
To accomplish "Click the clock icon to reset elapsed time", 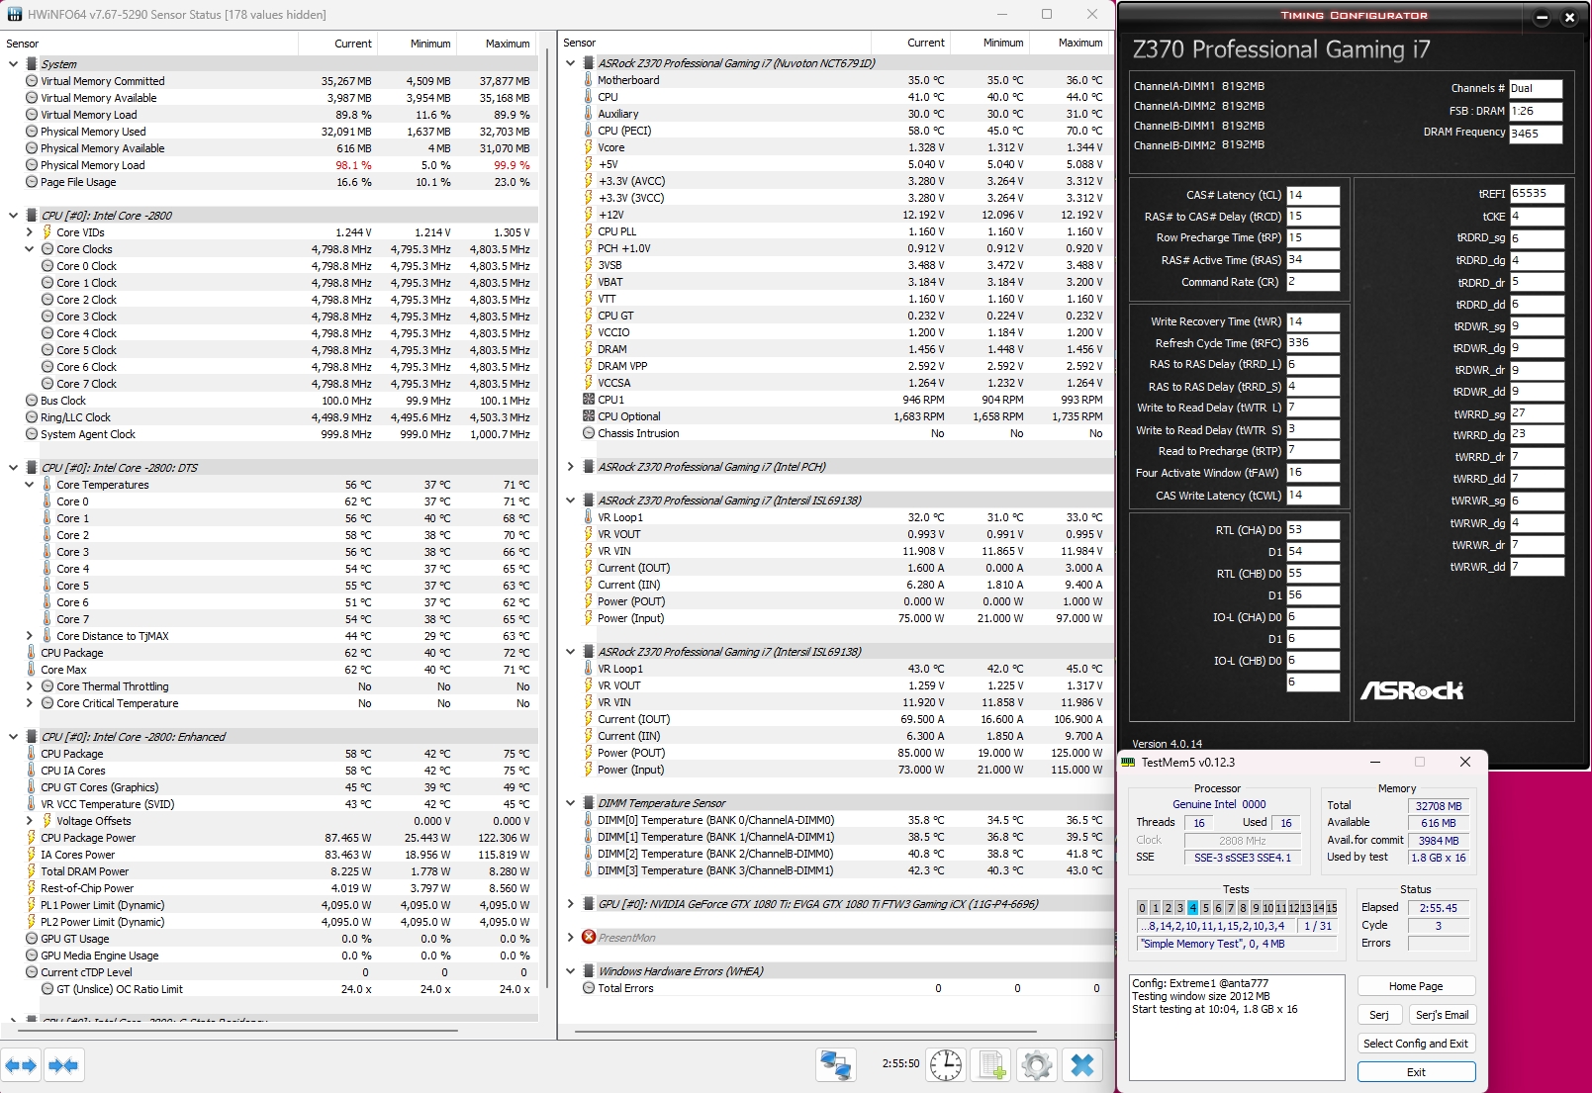I will tap(946, 1065).
